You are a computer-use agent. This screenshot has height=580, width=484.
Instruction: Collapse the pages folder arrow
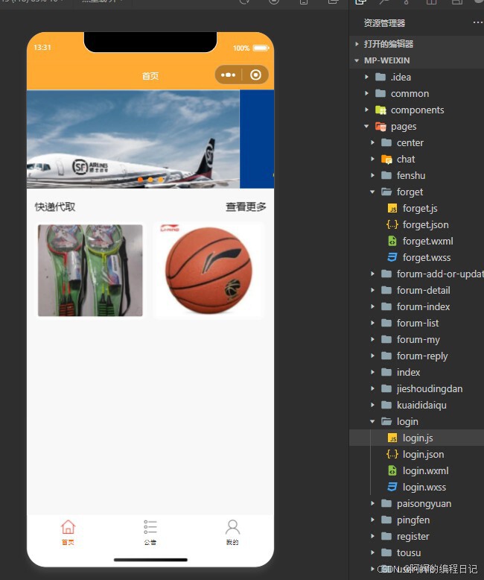(366, 127)
